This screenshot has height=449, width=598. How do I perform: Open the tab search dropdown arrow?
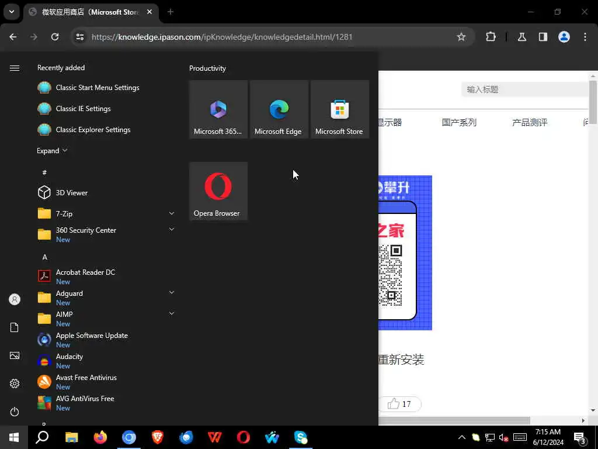coord(12,12)
